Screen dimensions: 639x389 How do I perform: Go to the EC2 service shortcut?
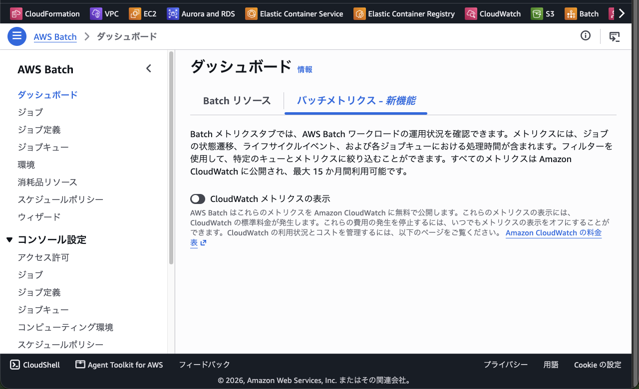pos(142,13)
